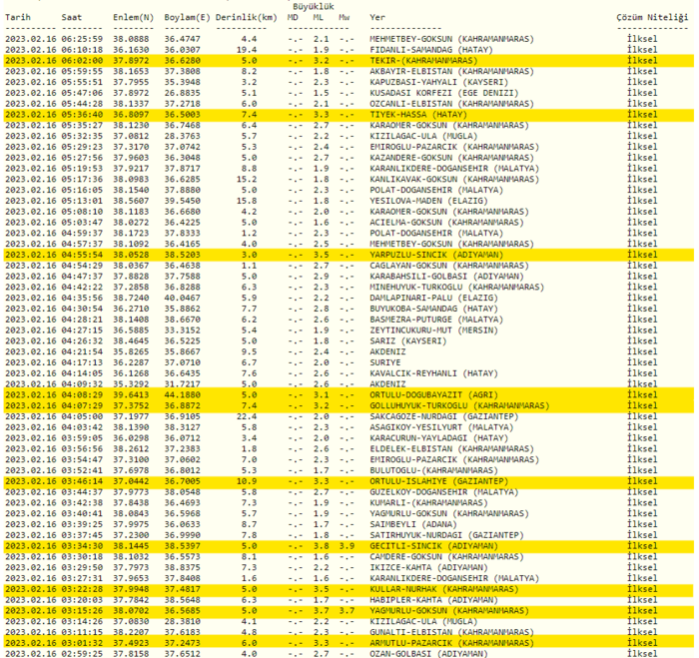Click the MD magnitude column label

coord(293,17)
